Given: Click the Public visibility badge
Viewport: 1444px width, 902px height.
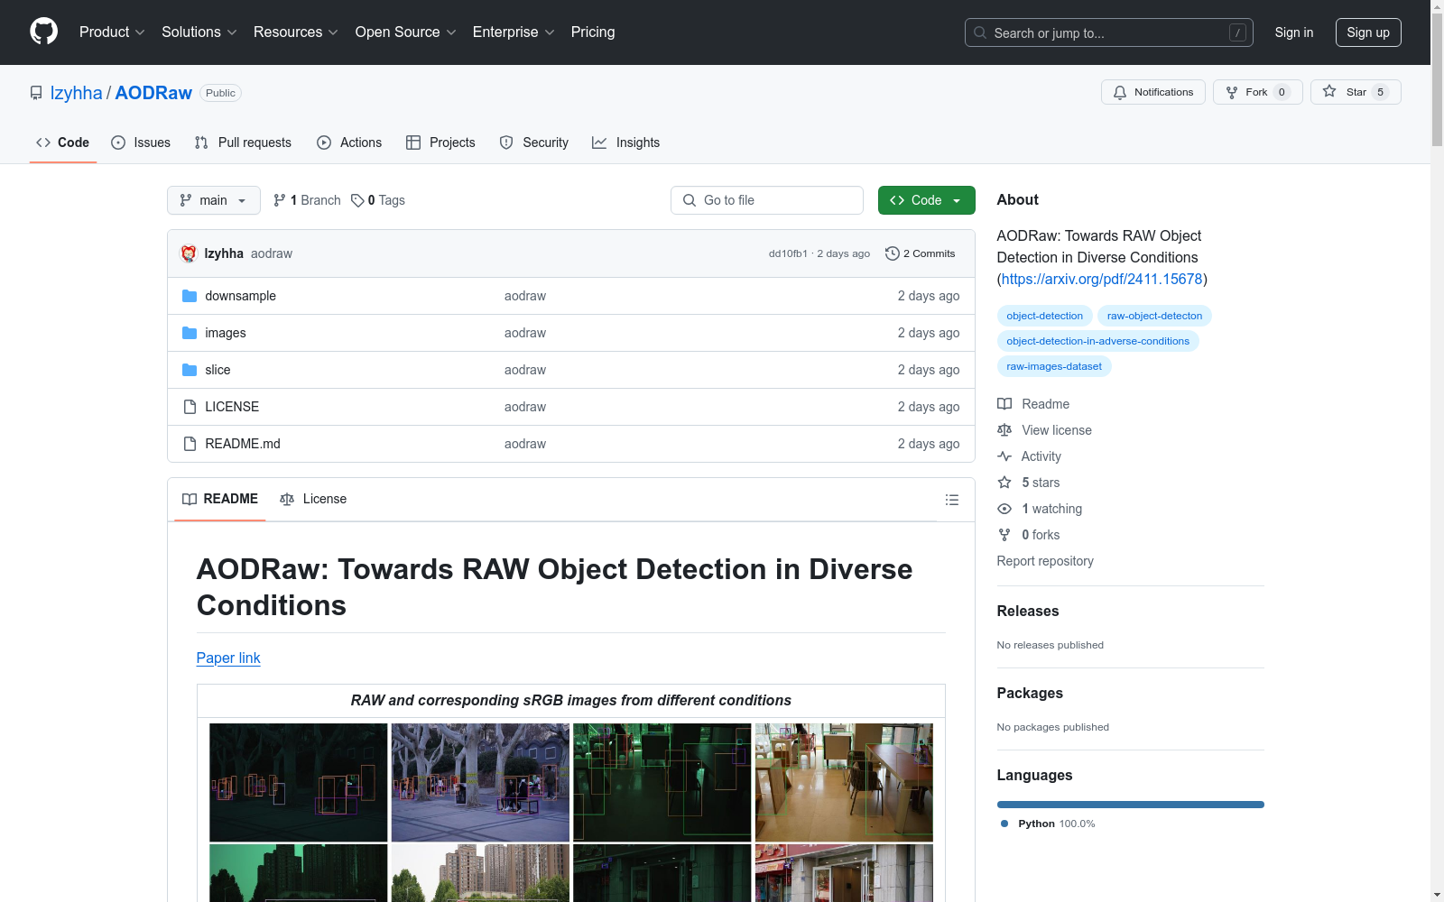Looking at the screenshot, I should (220, 93).
